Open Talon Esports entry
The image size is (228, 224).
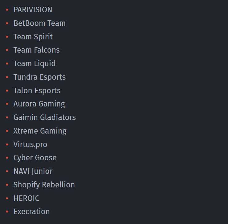coord(37,90)
